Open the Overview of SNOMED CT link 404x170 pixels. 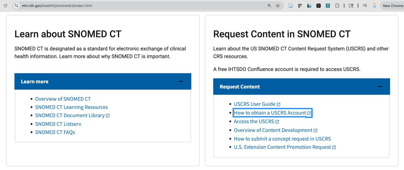coord(63,99)
